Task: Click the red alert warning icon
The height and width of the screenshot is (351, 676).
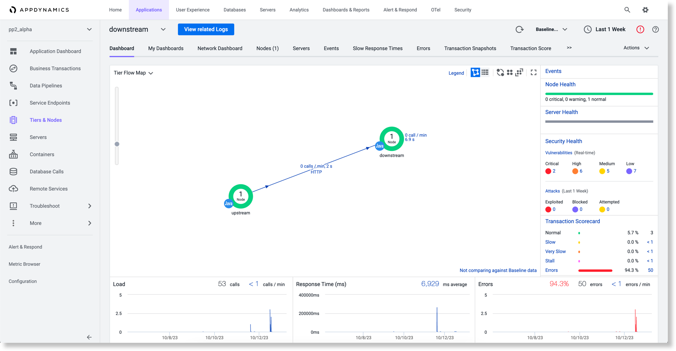Action: click(x=640, y=29)
